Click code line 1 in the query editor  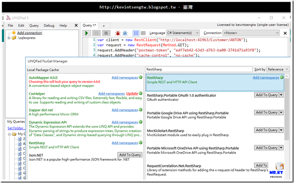172,40
